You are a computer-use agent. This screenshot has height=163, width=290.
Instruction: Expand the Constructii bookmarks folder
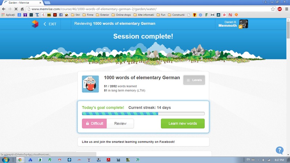[176, 15]
